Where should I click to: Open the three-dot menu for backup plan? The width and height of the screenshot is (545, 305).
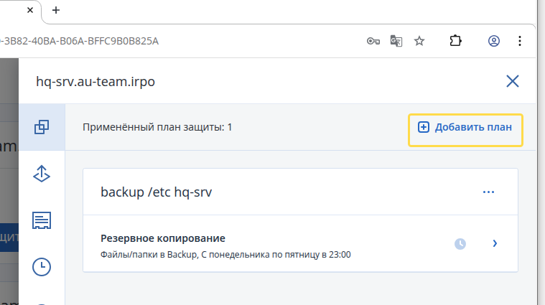488,192
